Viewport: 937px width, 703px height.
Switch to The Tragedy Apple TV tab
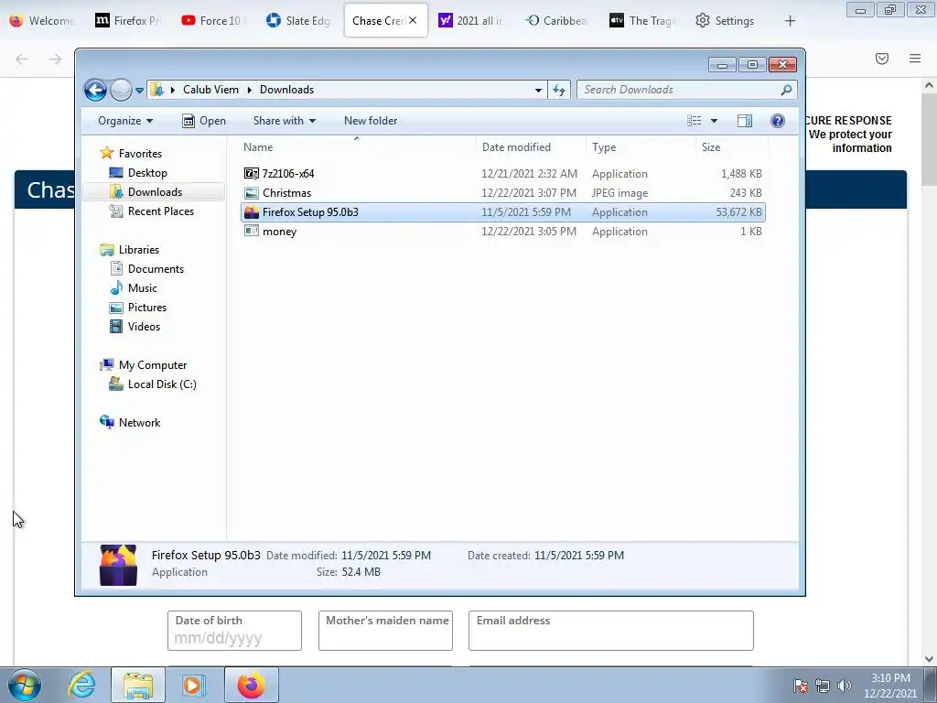[x=643, y=21]
